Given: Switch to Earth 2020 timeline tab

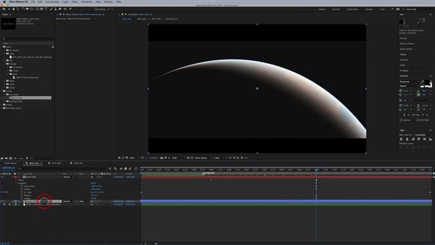Looking at the screenshot, I should tap(56, 163).
